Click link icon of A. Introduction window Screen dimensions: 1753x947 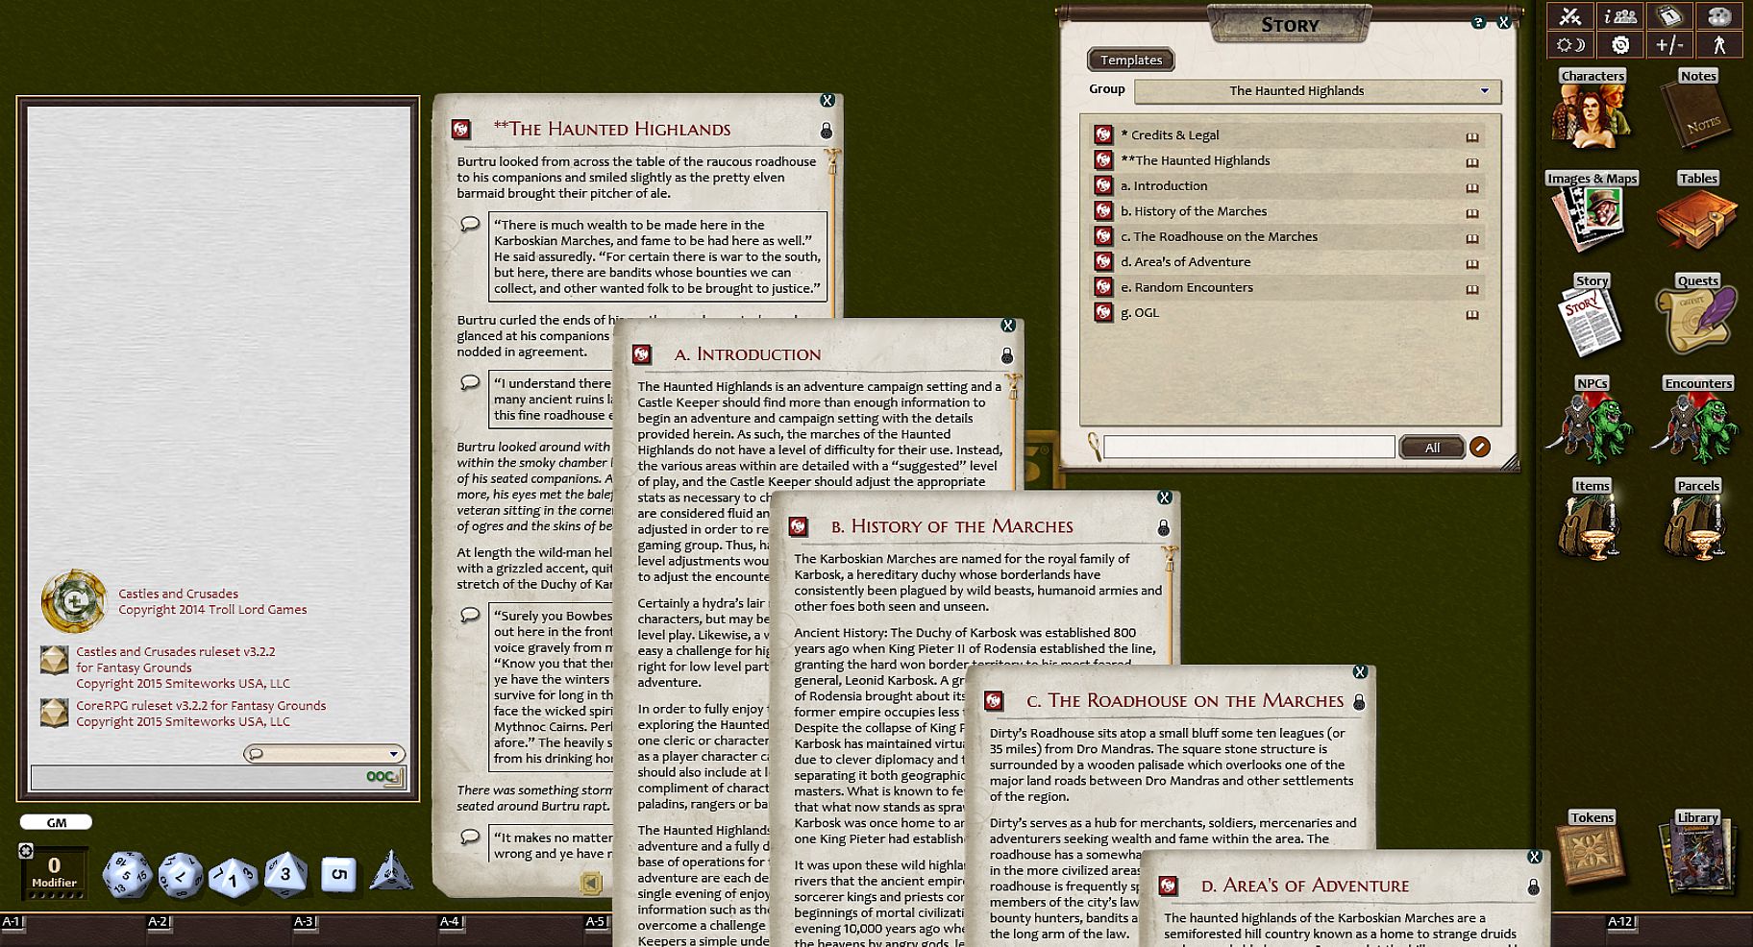point(642,355)
